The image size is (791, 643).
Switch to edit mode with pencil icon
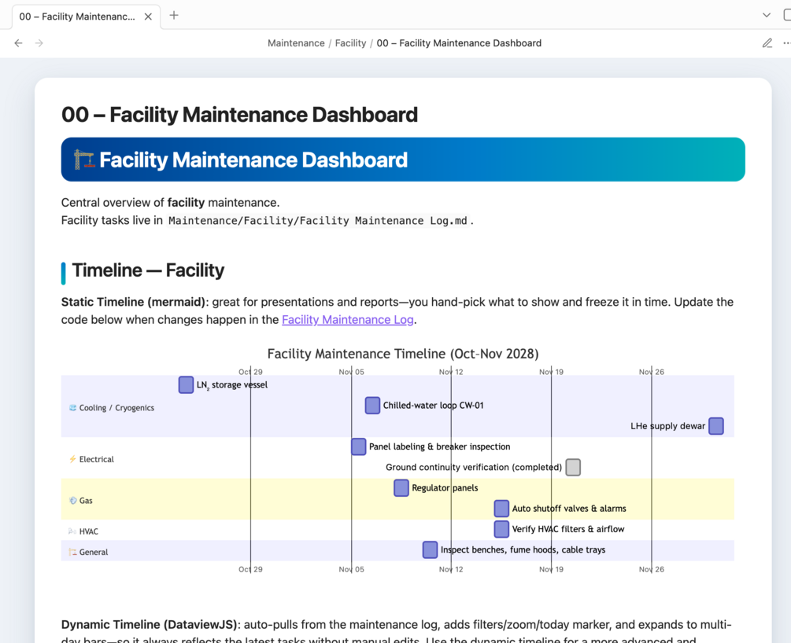pyautogui.click(x=767, y=43)
